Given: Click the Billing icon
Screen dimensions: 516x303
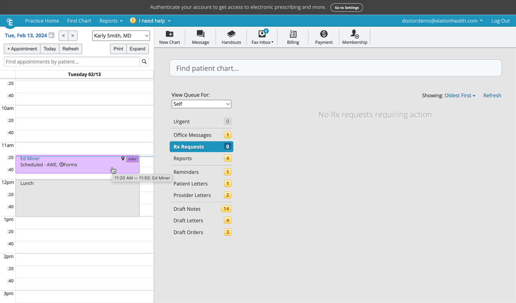Looking at the screenshot, I should [x=293, y=37].
